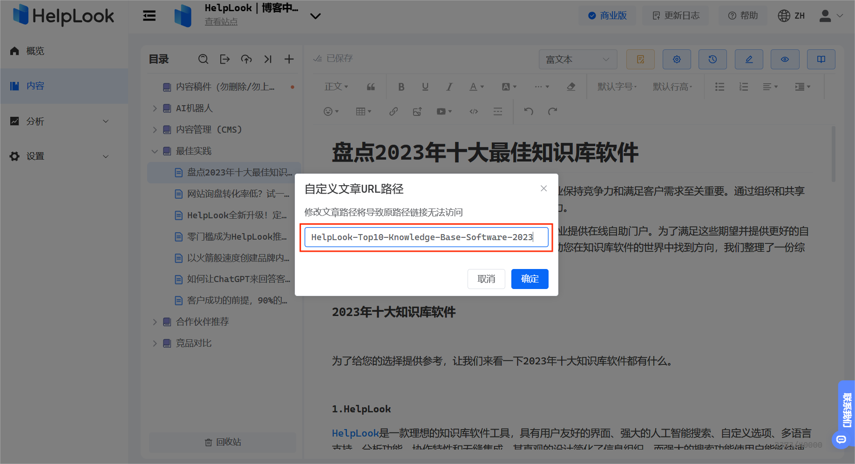The height and width of the screenshot is (464, 855).
Task: Open the emoji picker dropdown
Action: (331, 111)
